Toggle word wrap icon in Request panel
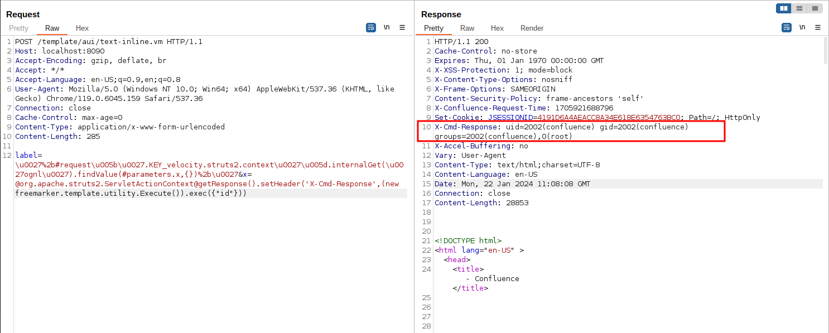 (371, 27)
